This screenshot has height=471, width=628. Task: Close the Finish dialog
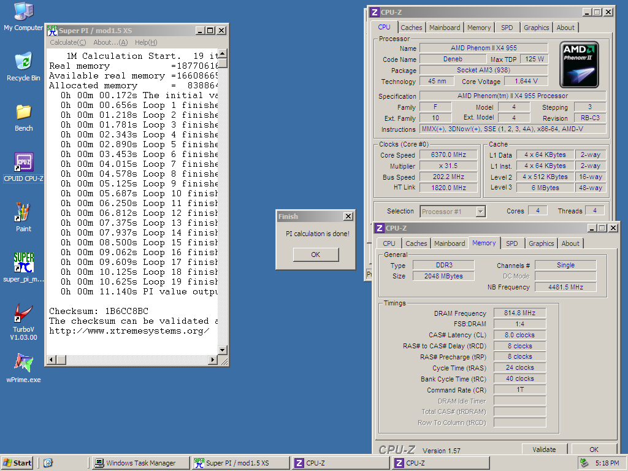click(348, 216)
